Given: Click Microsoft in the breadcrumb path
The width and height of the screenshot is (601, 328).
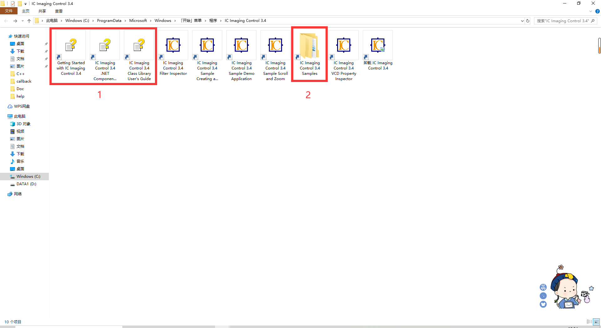Looking at the screenshot, I should (x=138, y=21).
